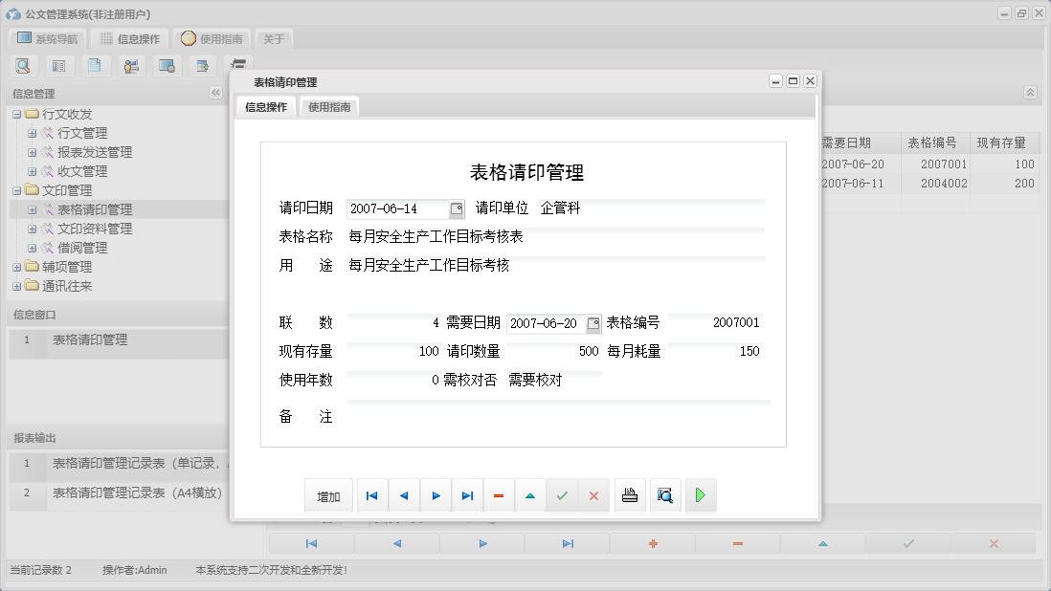The image size is (1051, 591).
Task: Print the current form record
Action: coord(629,495)
